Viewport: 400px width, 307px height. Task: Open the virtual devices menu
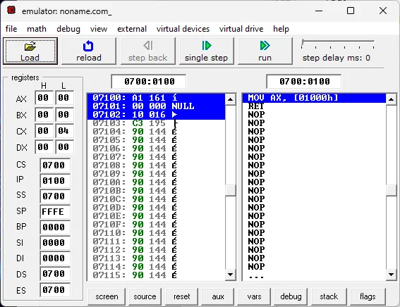183,29
